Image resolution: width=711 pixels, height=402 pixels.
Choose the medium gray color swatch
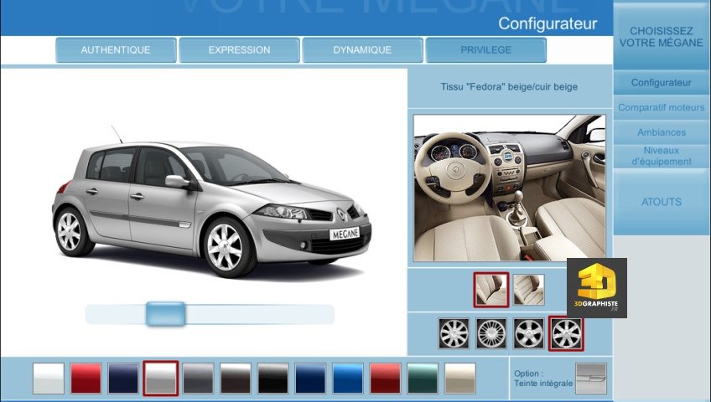[198, 379]
